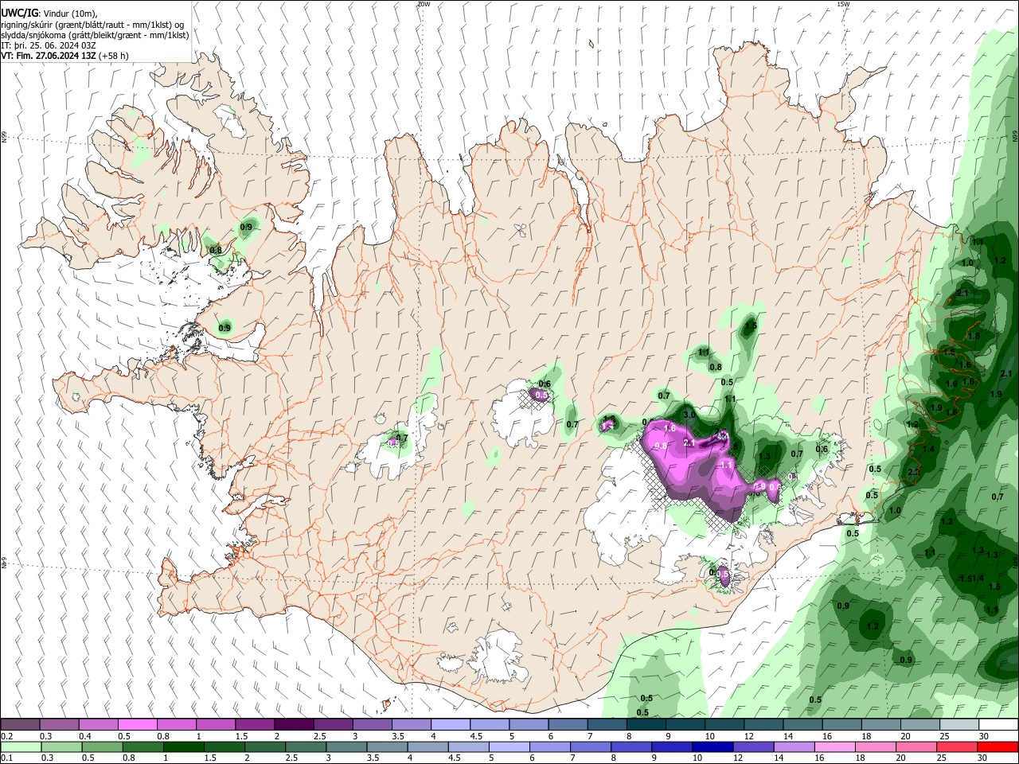Screen dimensions: 1019x764
Task: Click the '0.1' number under the bottom legend row
Action: (7, 758)
